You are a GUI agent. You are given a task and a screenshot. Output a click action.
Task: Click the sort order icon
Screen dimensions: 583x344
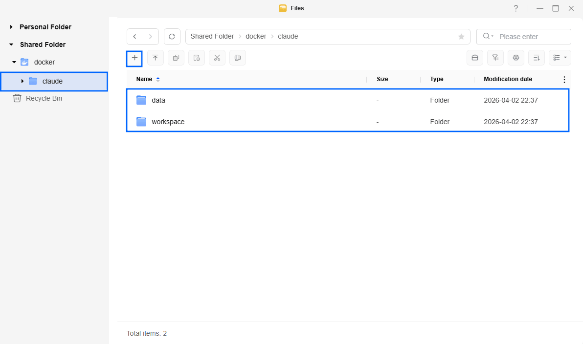coord(536,58)
